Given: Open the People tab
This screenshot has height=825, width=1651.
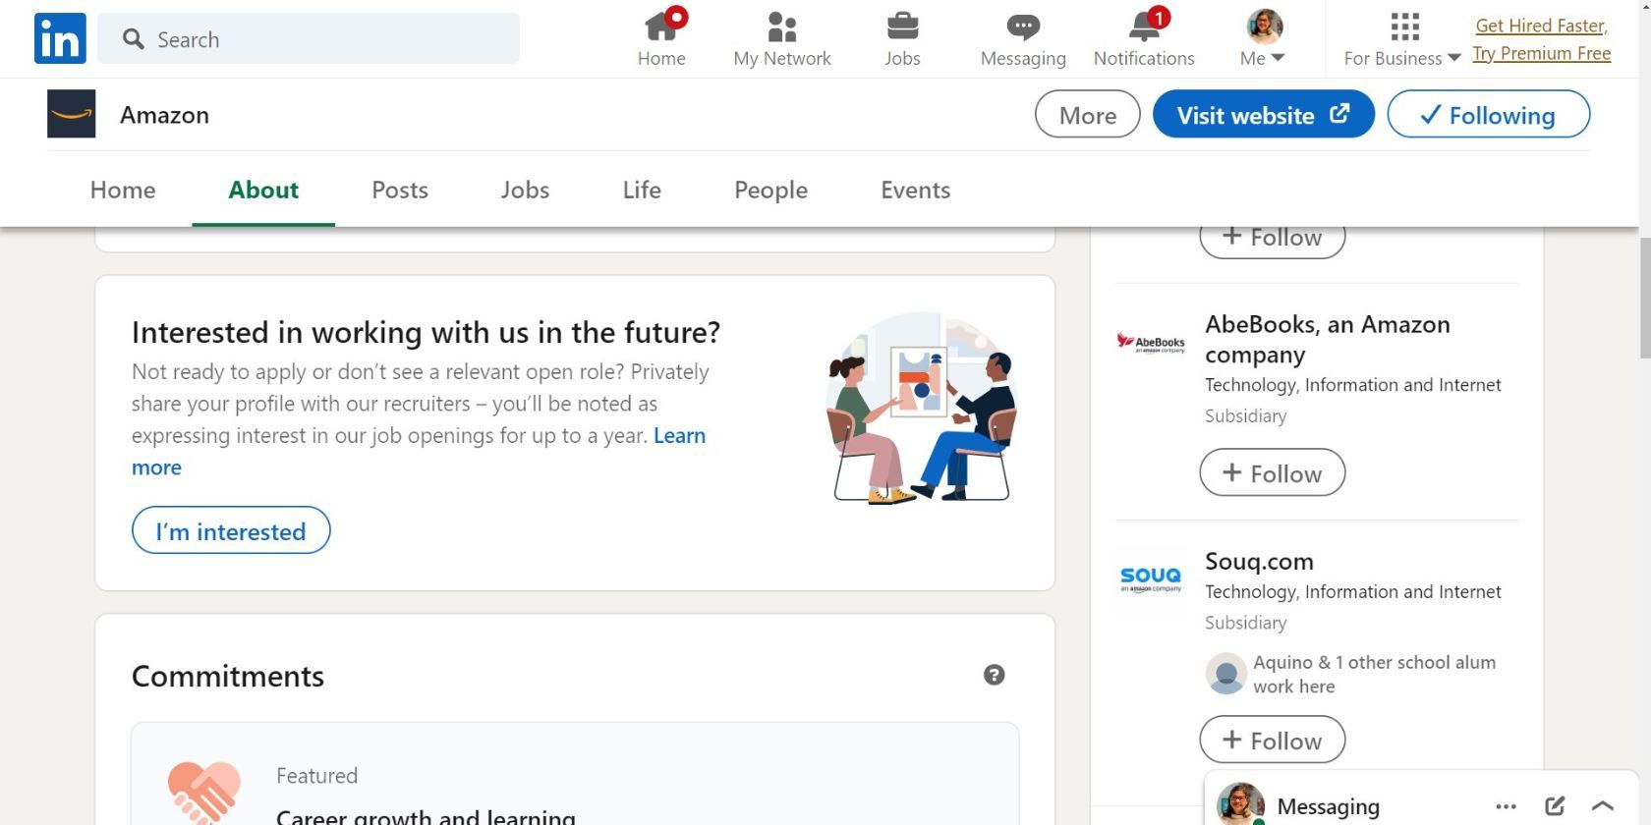Looking at the screenshot, I should 770,190.
